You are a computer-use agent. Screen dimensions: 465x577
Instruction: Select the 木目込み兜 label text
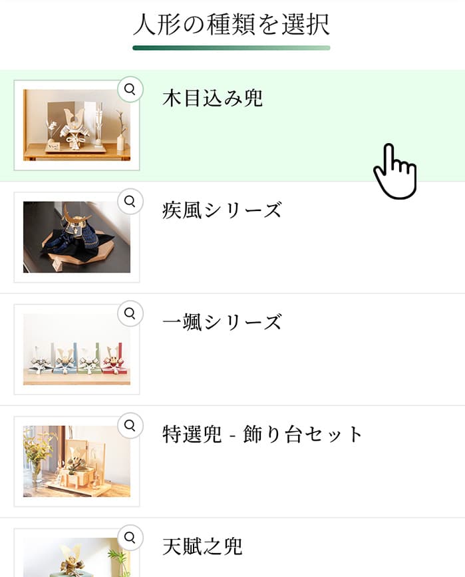[212, 98]
